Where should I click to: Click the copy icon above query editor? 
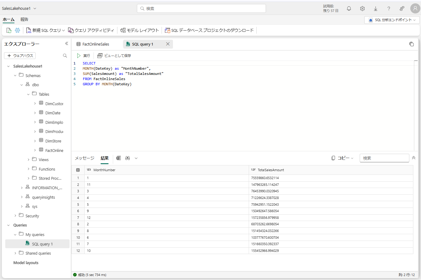[x=411, y=44]
